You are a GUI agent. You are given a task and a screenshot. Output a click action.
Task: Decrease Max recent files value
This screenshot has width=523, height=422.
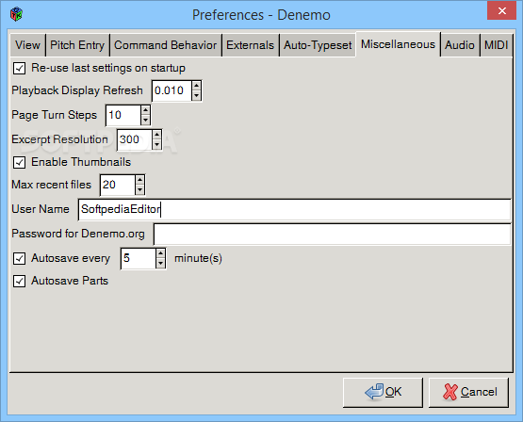(139, 189)
